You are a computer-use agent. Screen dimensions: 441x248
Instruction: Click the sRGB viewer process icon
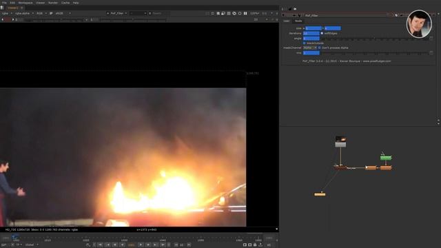51,13
